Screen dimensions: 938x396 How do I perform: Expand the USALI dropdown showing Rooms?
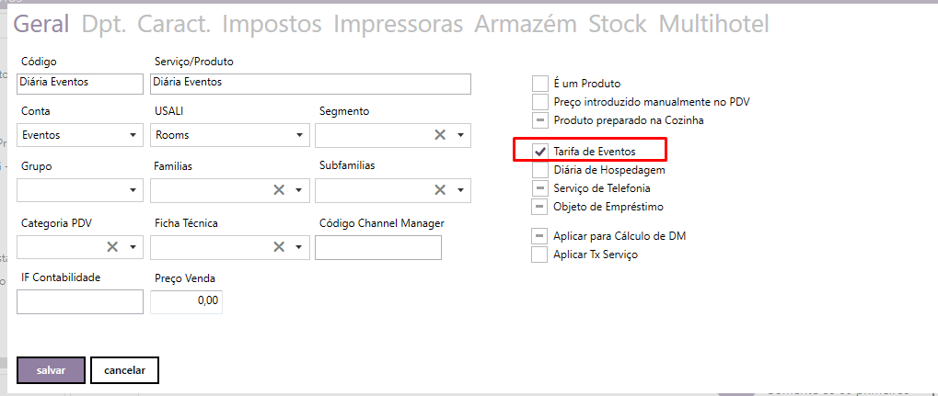pyautogui.click(x=299, y=135)
